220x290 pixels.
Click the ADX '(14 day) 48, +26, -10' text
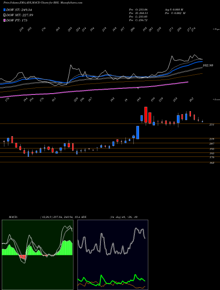pos(123,217)
